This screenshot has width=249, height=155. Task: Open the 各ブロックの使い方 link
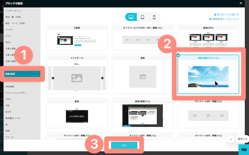(x=227, y=15)
